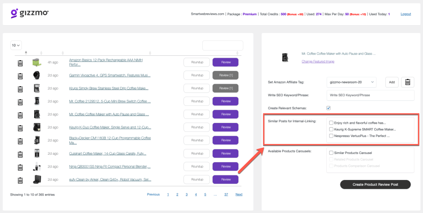Check the Keurig K-Supreme SMART post
Image resolution: width=423 pixels, height=213 pixels.
pyautogui.click(x=331, y=129)
